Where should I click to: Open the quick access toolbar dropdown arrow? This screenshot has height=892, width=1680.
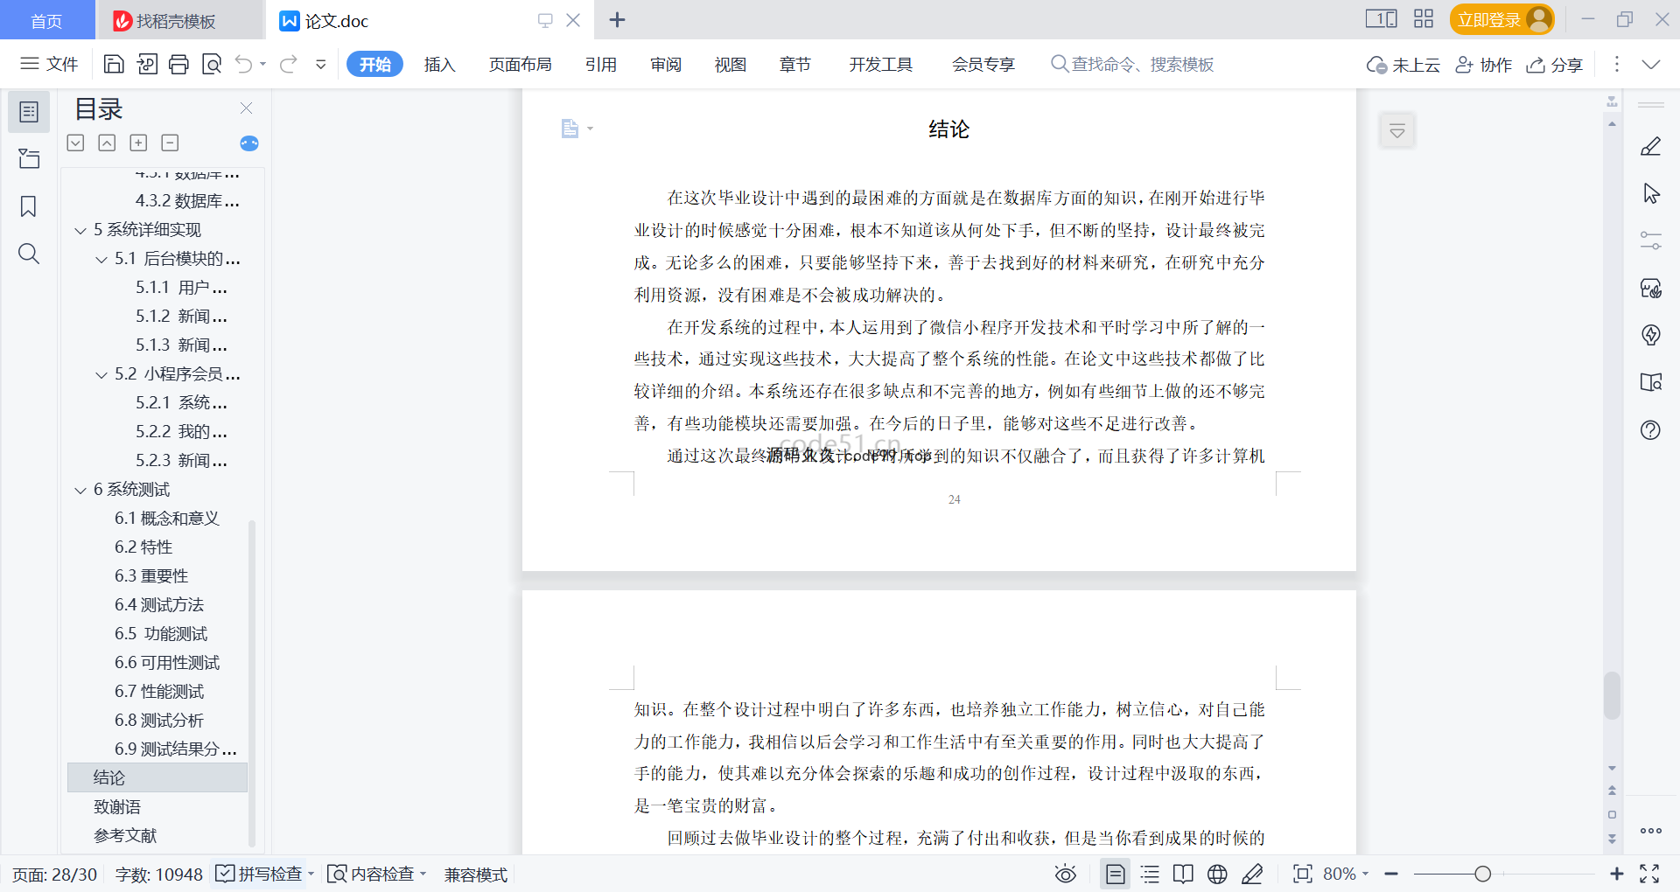pos(321,64)
